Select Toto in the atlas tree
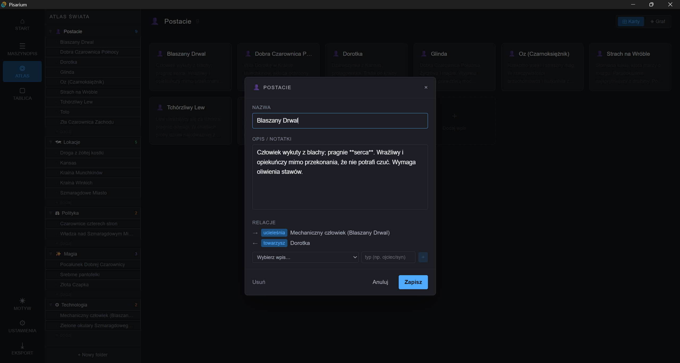This screenshot has width=680, height=363. pos(93,112)
